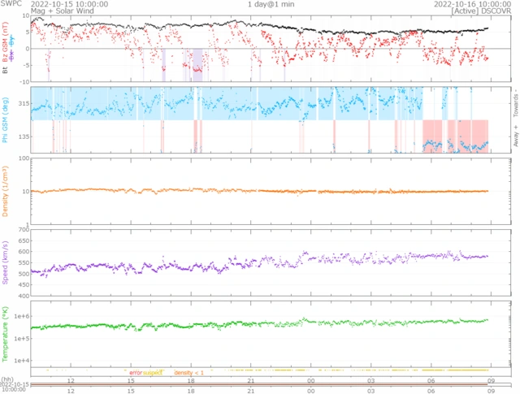The height and width of the screenshot is (394, 520).
Task: Click the Towards - sector label
Action: coord(515,100)
